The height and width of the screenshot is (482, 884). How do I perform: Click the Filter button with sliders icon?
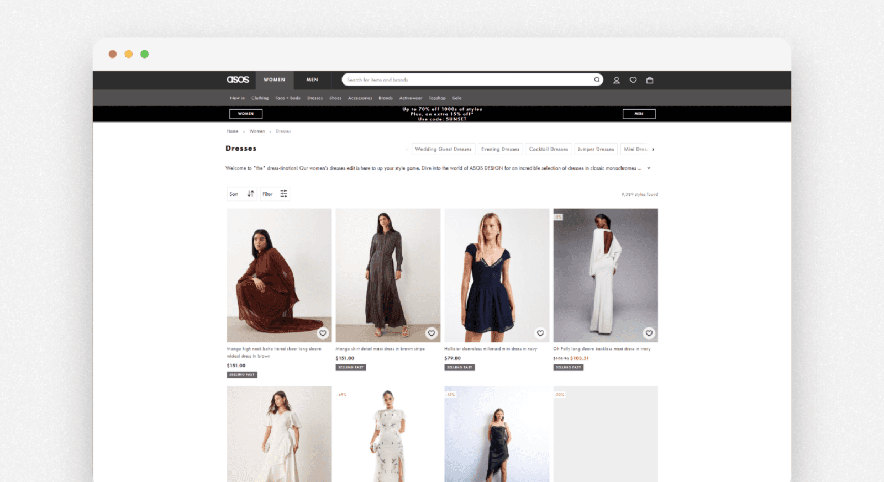(x=275, y=194)
